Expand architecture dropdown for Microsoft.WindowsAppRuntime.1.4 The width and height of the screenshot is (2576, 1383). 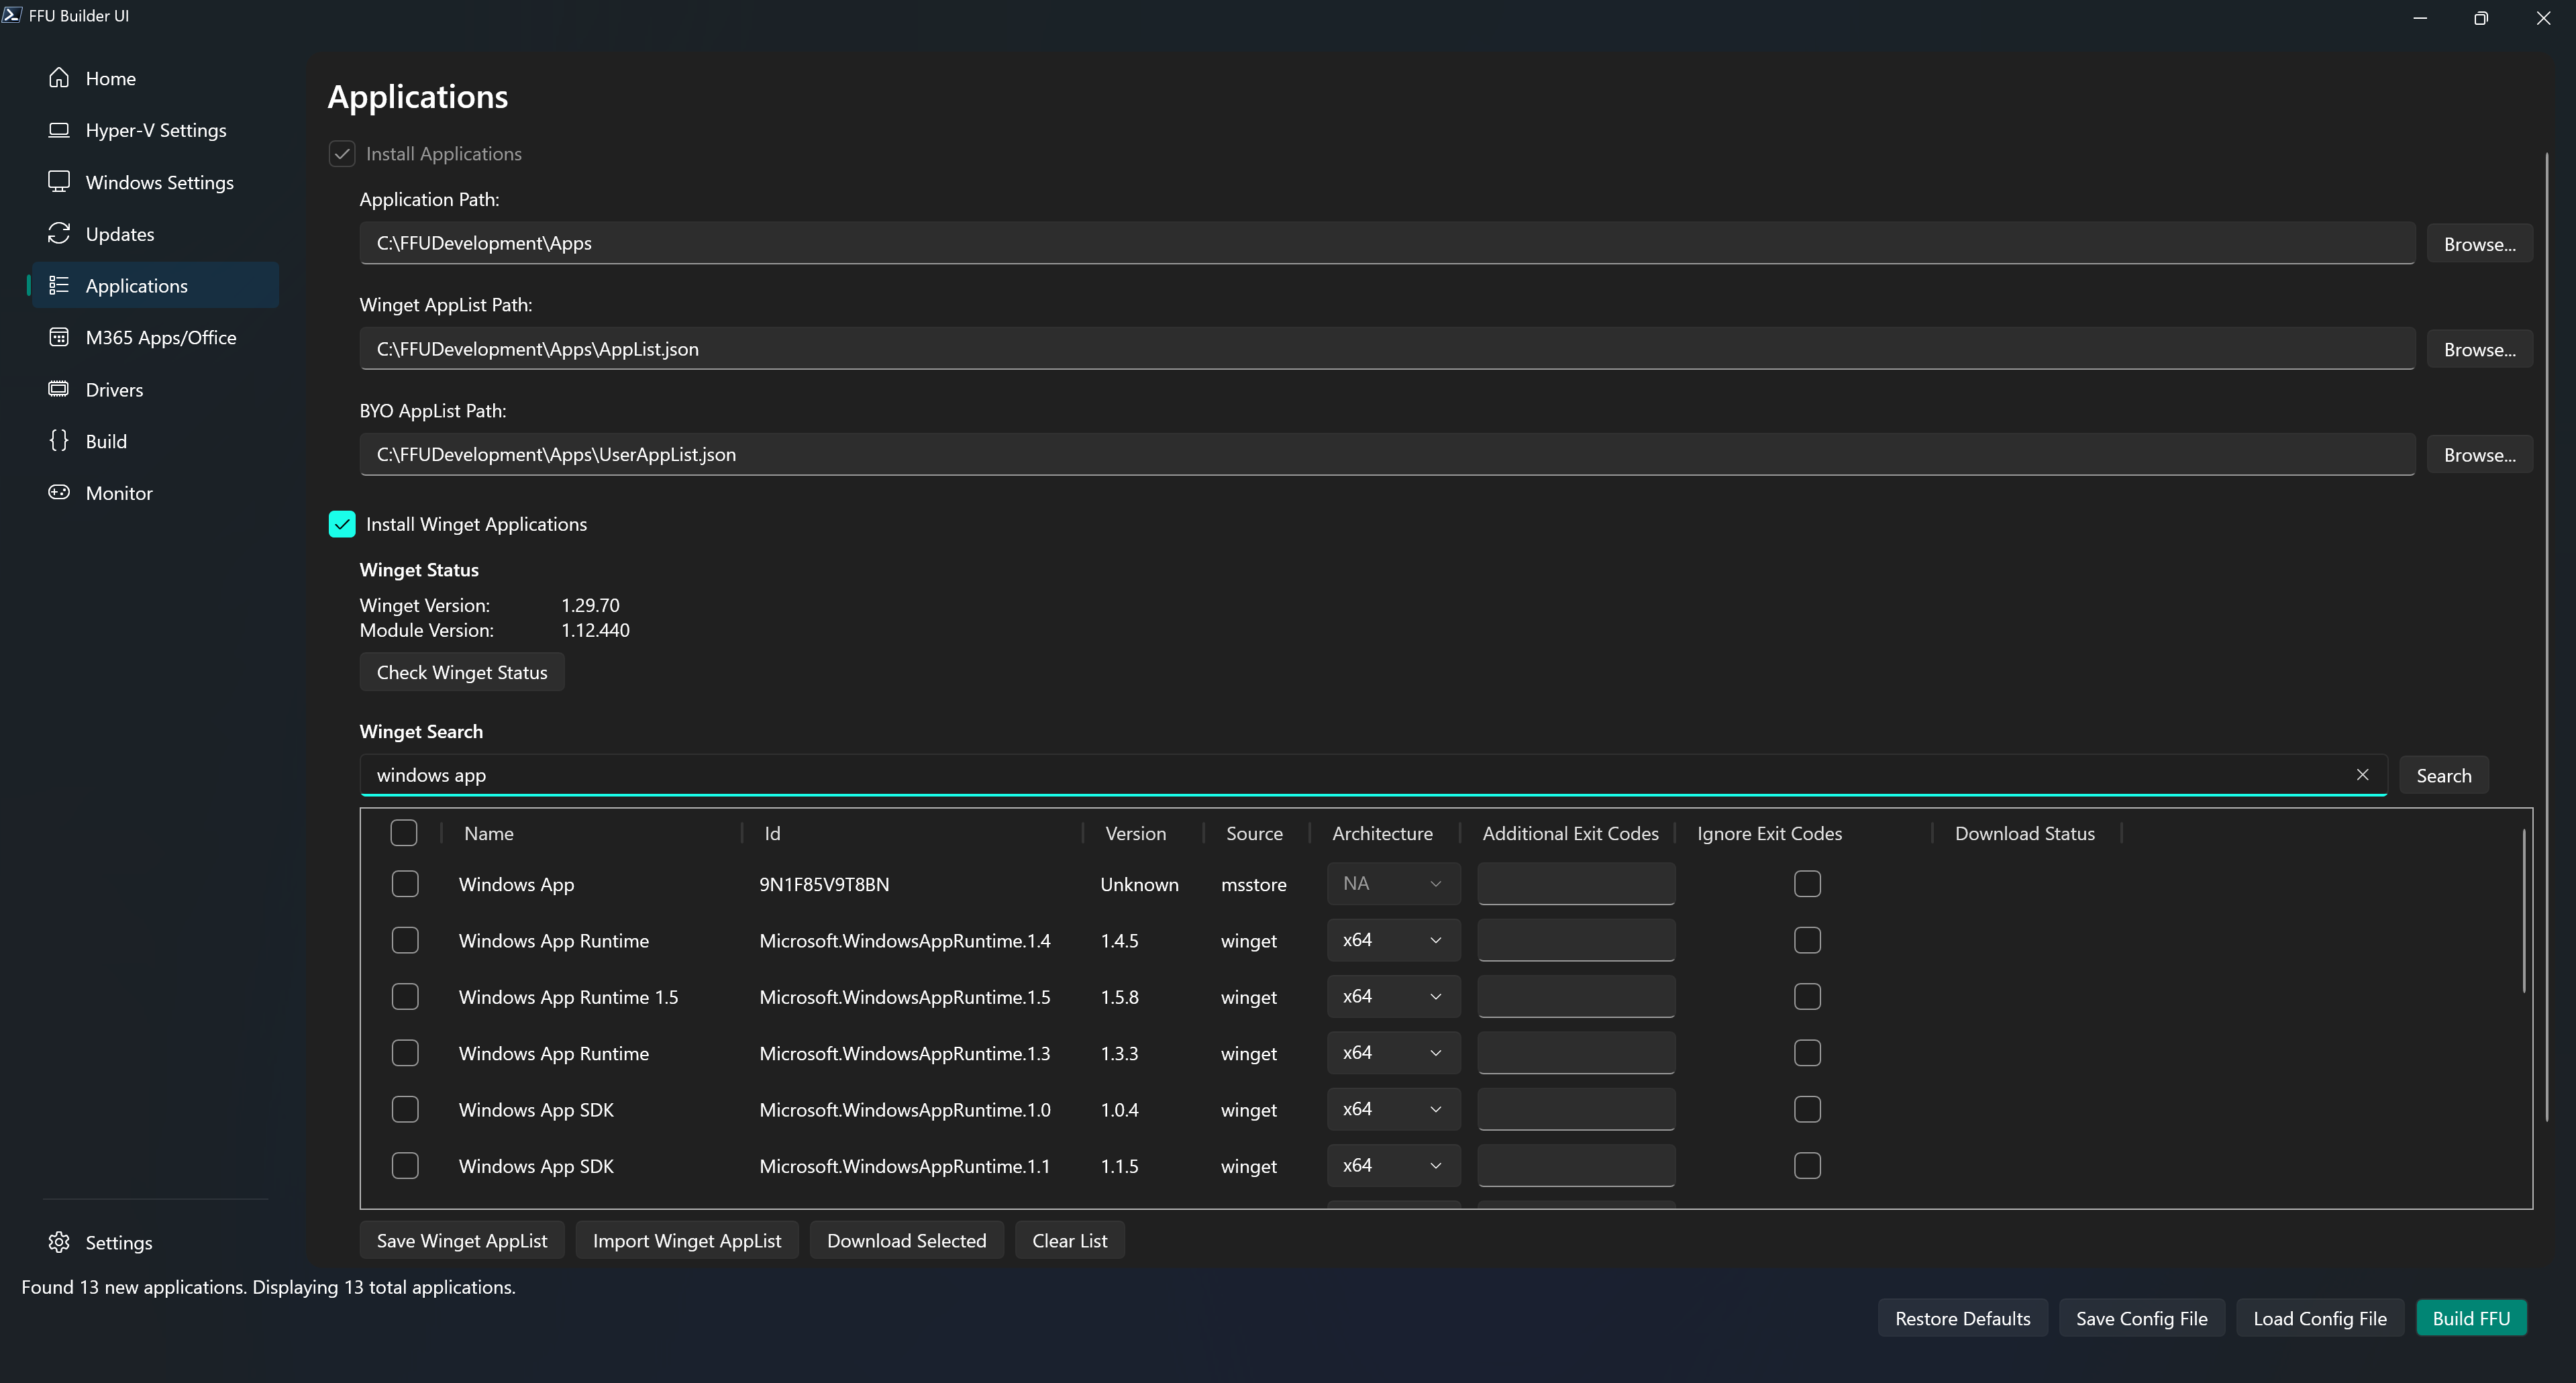pos(1393,940)
